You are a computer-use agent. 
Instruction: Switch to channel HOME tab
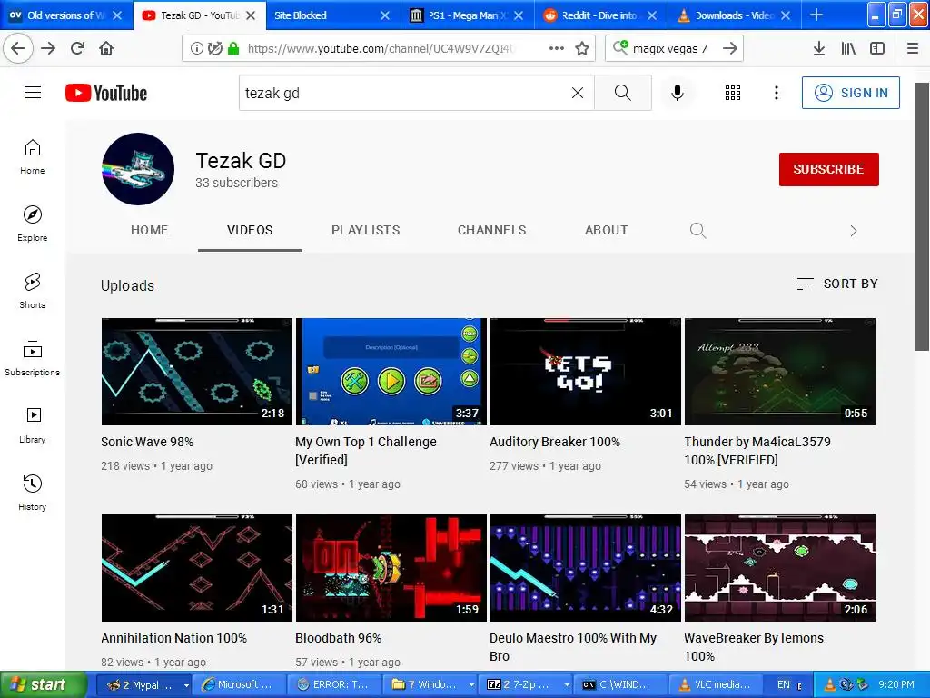pyautogui.click(x=150, y=230)
